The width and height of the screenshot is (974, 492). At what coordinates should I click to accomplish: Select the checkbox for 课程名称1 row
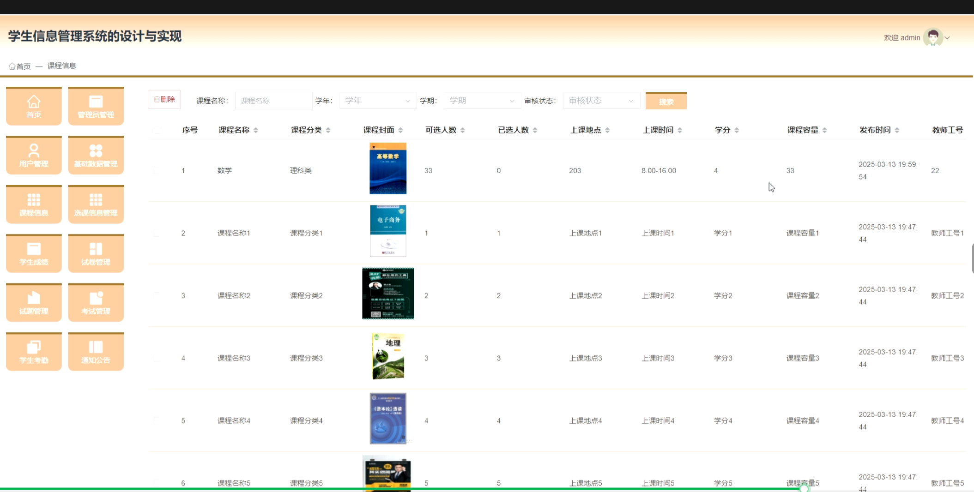point(156,233)
